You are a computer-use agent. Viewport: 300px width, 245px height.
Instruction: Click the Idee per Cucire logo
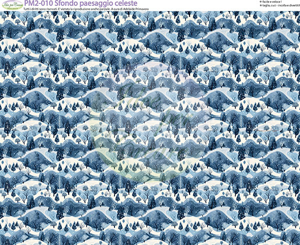point(11,4)
